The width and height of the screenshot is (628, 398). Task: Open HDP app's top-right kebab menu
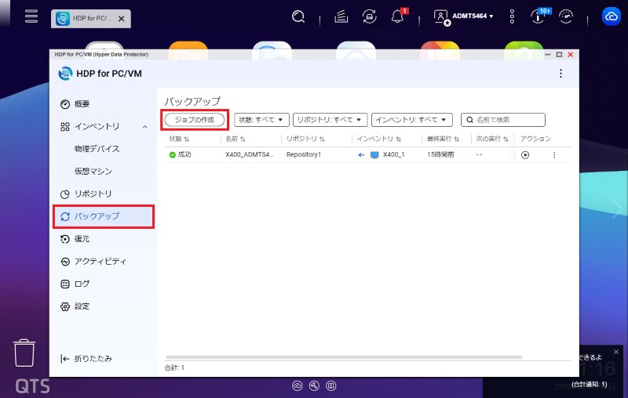click(560, 74)
